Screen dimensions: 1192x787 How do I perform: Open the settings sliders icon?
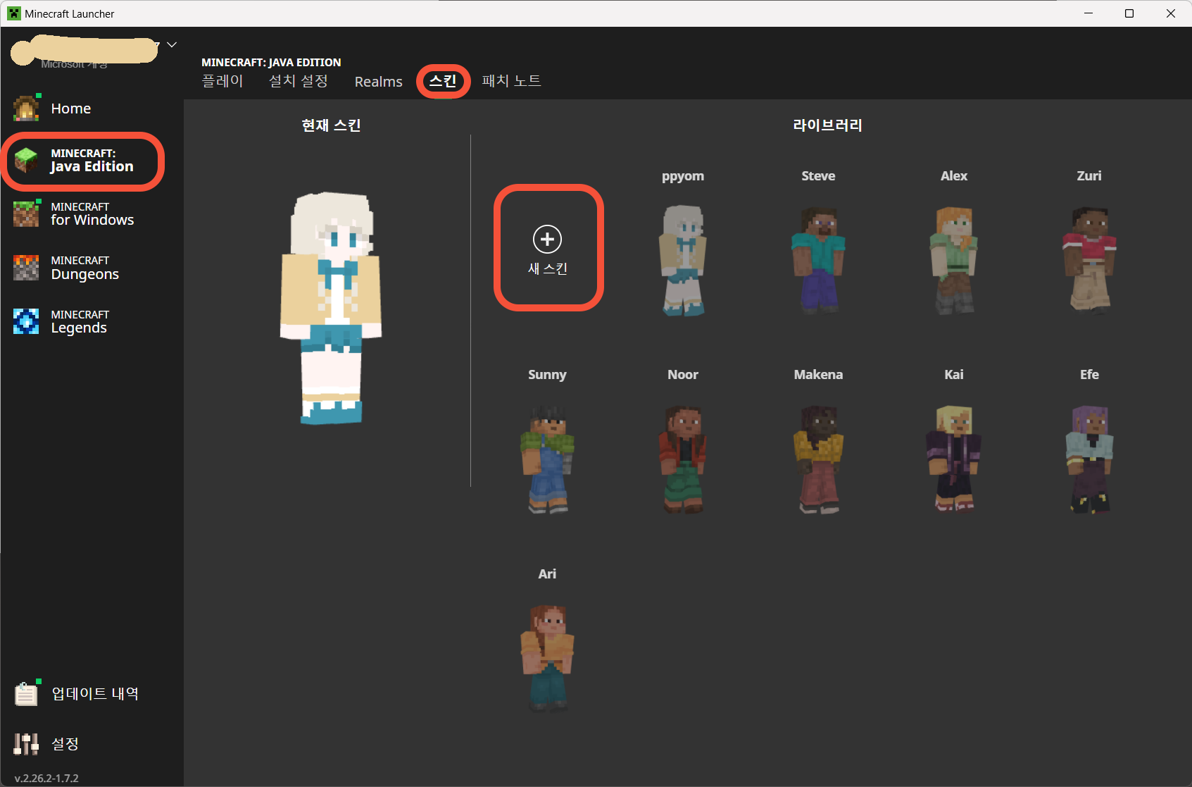[26, 744]
